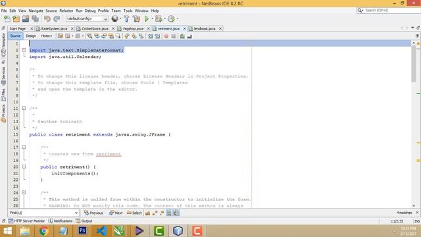Open the Refactor menu
The height and width of the screenshot is (237, 421).
(66, 11)
